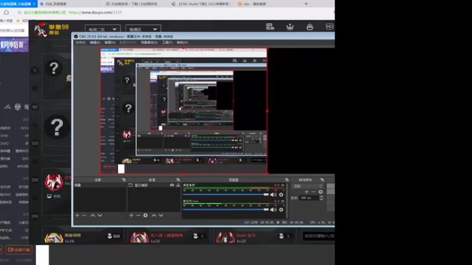Image resolution: width=472 pixels, height=265 pixels.
Task: Click the icon right of the crown in game header
Action: pyautogui.click(x=310, y=26)
